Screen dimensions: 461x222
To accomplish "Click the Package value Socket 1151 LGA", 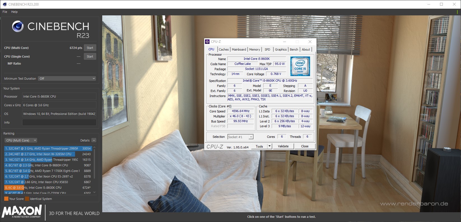I will tap(257, 69).
